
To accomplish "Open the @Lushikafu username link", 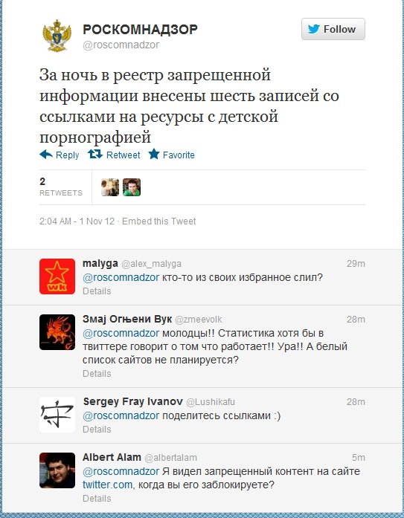I will 211,402.
